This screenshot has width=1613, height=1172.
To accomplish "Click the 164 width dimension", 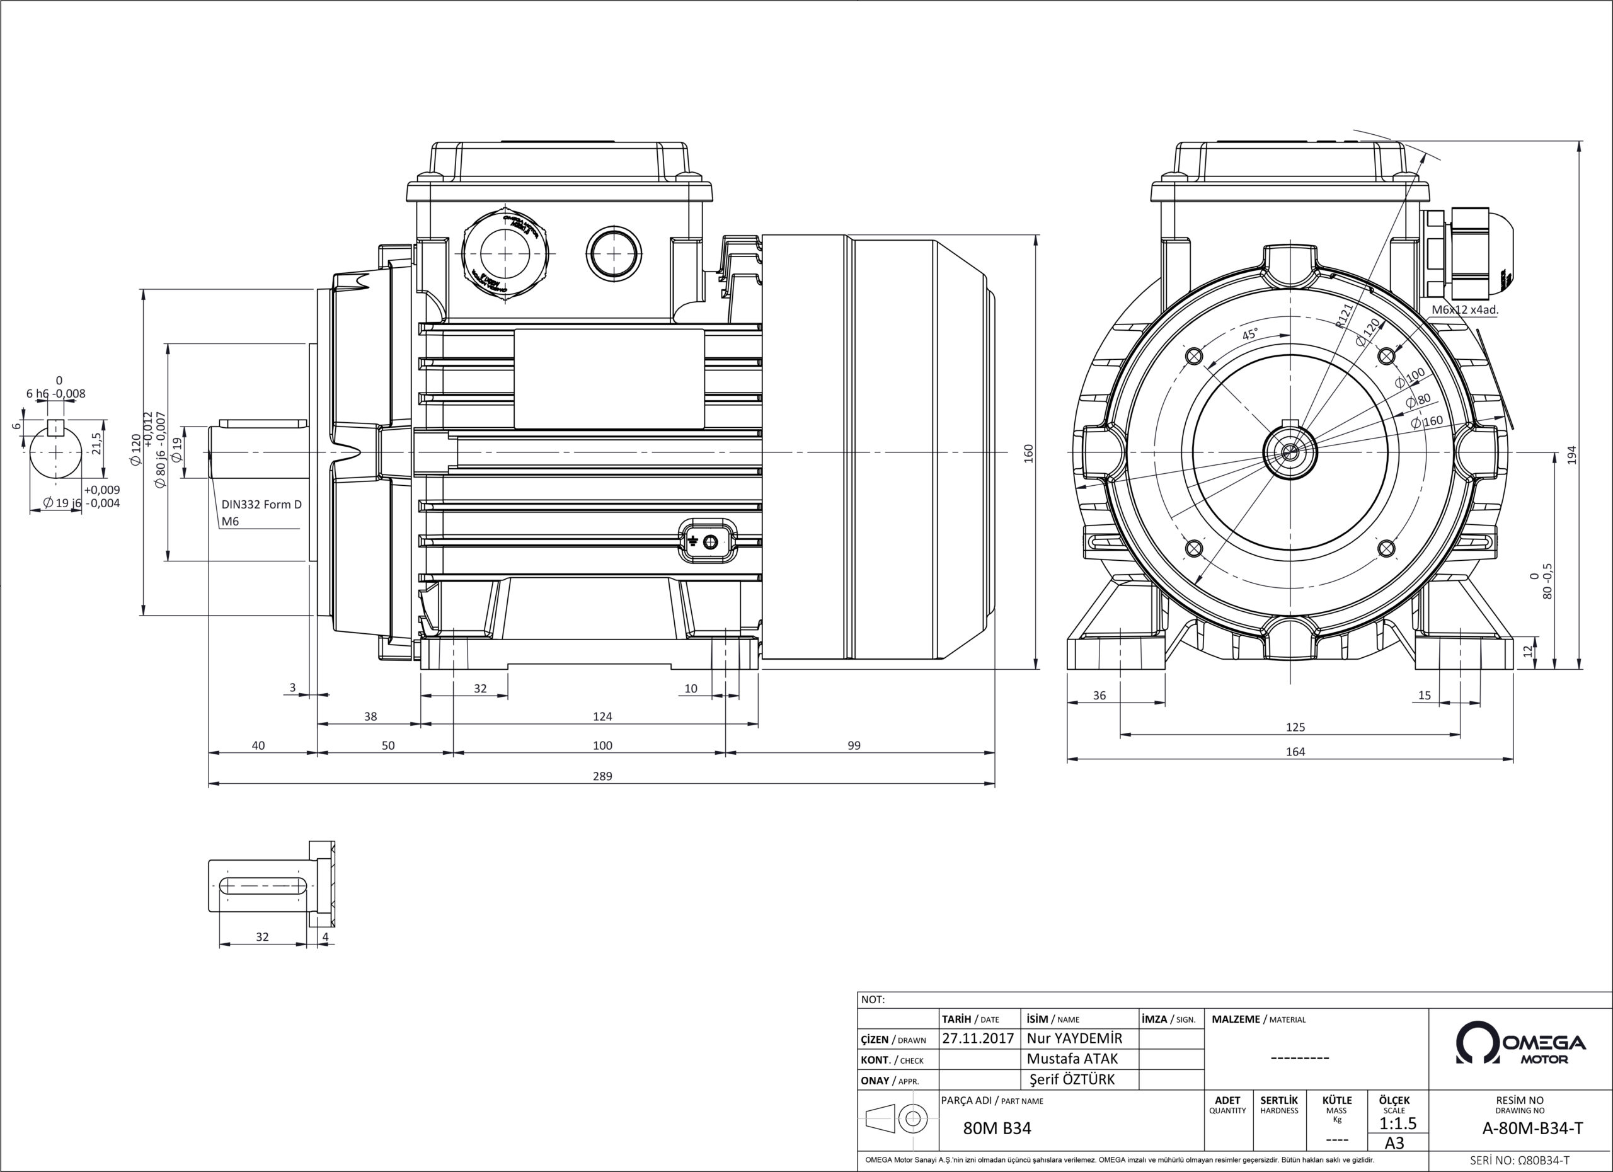I will tap(1295, 752).
